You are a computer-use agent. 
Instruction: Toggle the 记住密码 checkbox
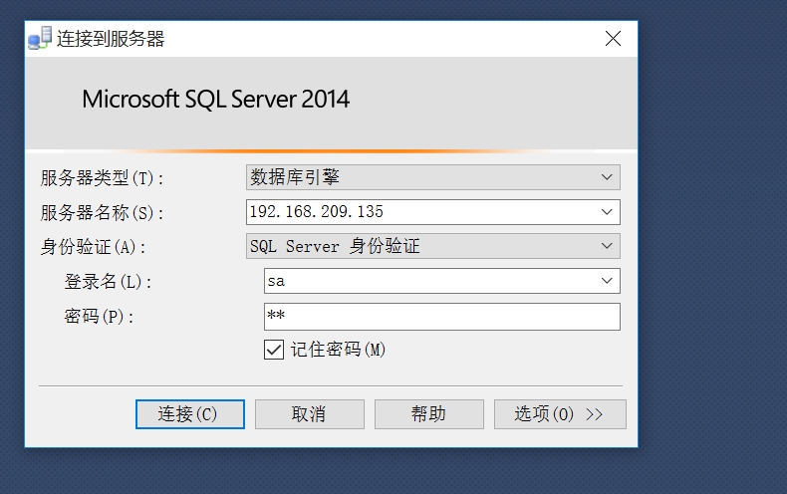pos(274,350)
